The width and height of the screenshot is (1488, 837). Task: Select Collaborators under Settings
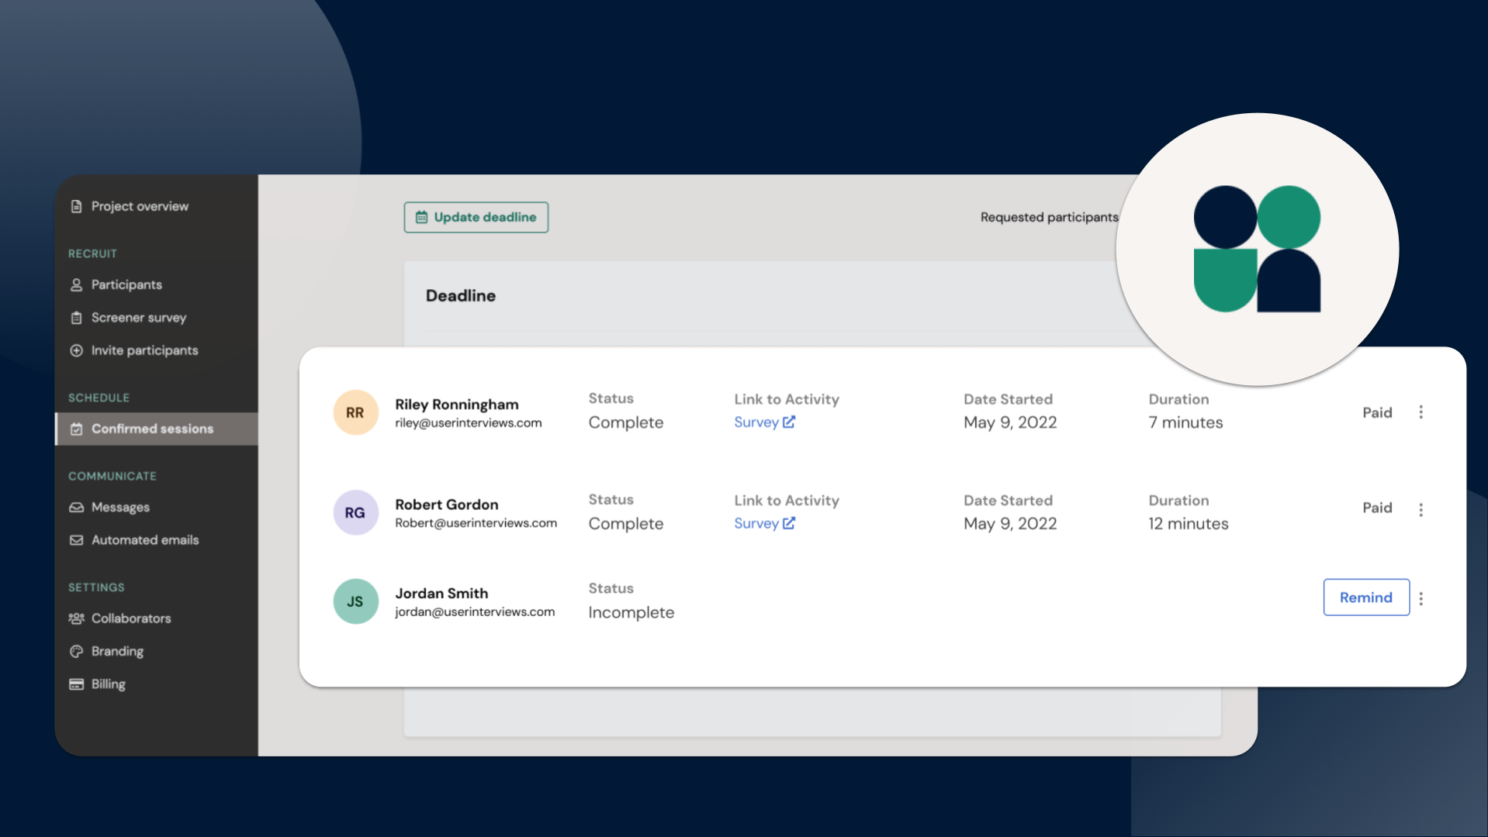coord(131,618)
